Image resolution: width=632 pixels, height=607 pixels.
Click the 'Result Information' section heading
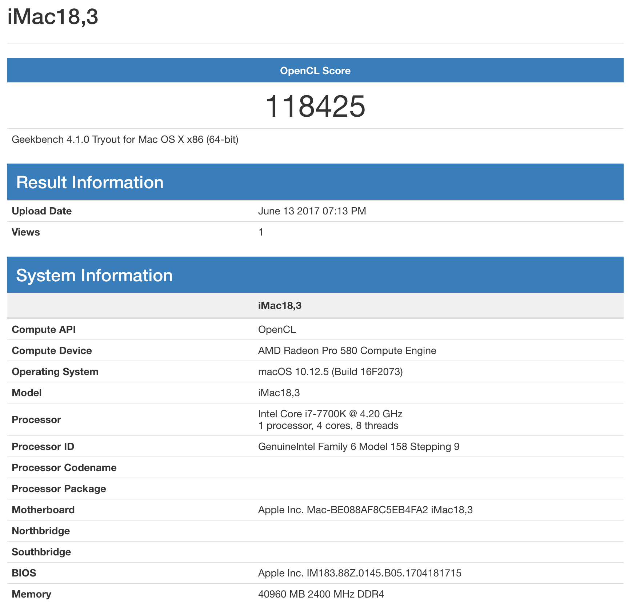coord(90,182)
